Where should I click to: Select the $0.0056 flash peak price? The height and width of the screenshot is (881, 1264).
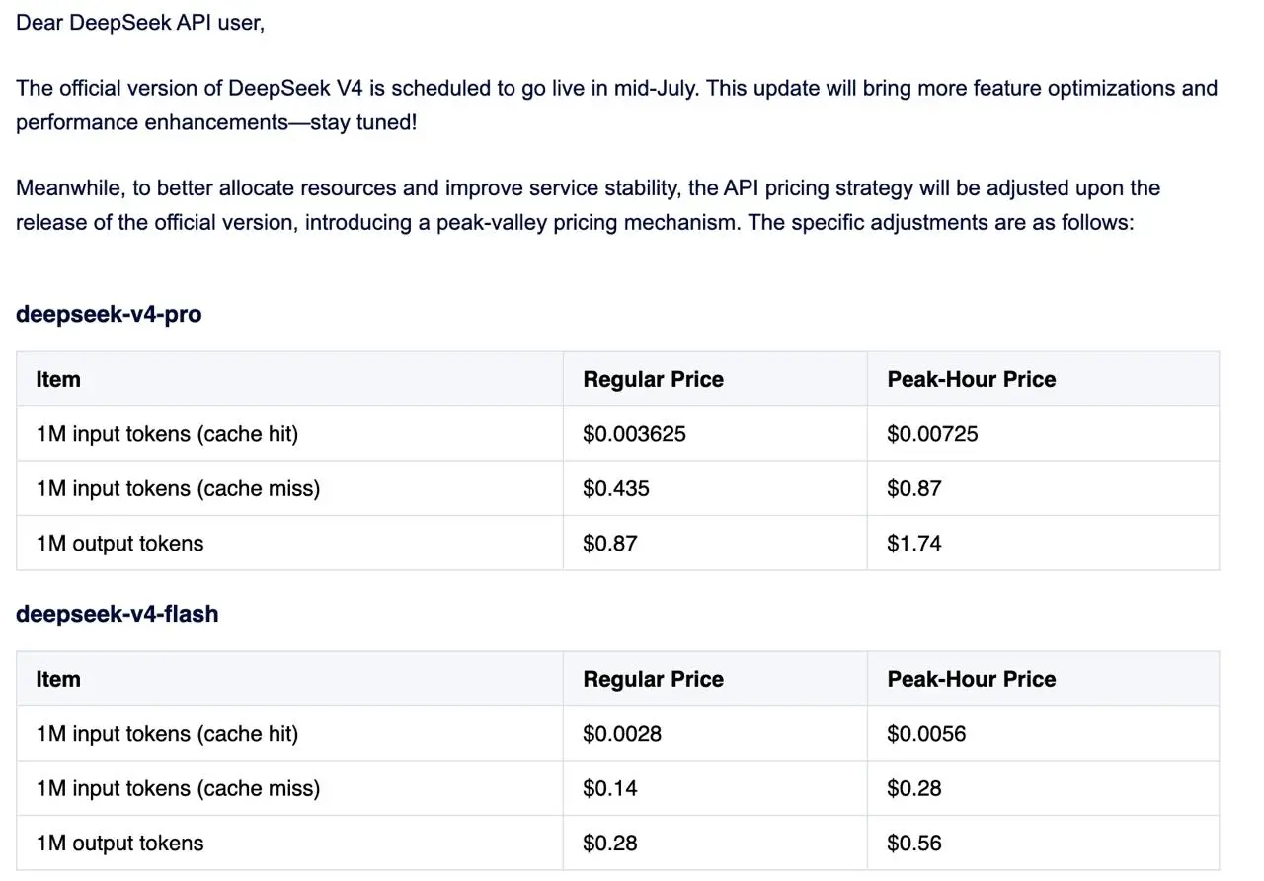926,734
